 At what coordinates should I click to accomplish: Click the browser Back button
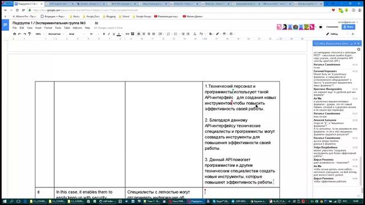tap(5, 10)
